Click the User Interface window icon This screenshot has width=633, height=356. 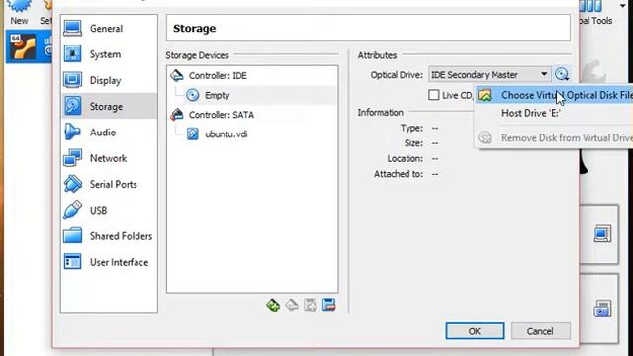72,262
